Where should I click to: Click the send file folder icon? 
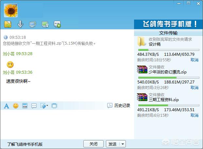(x=8, y=24)
